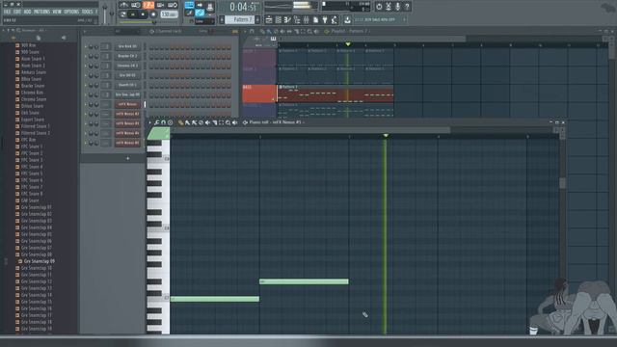Click the save/download arrow icon in toolbar
Viewport: 617px width, 347px height.
[347, 19]
